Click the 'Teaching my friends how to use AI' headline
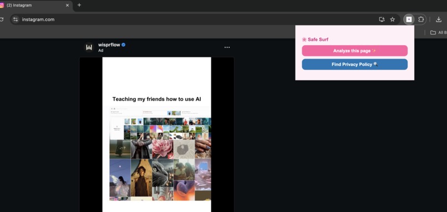447x212 pixels. point(157,99)
